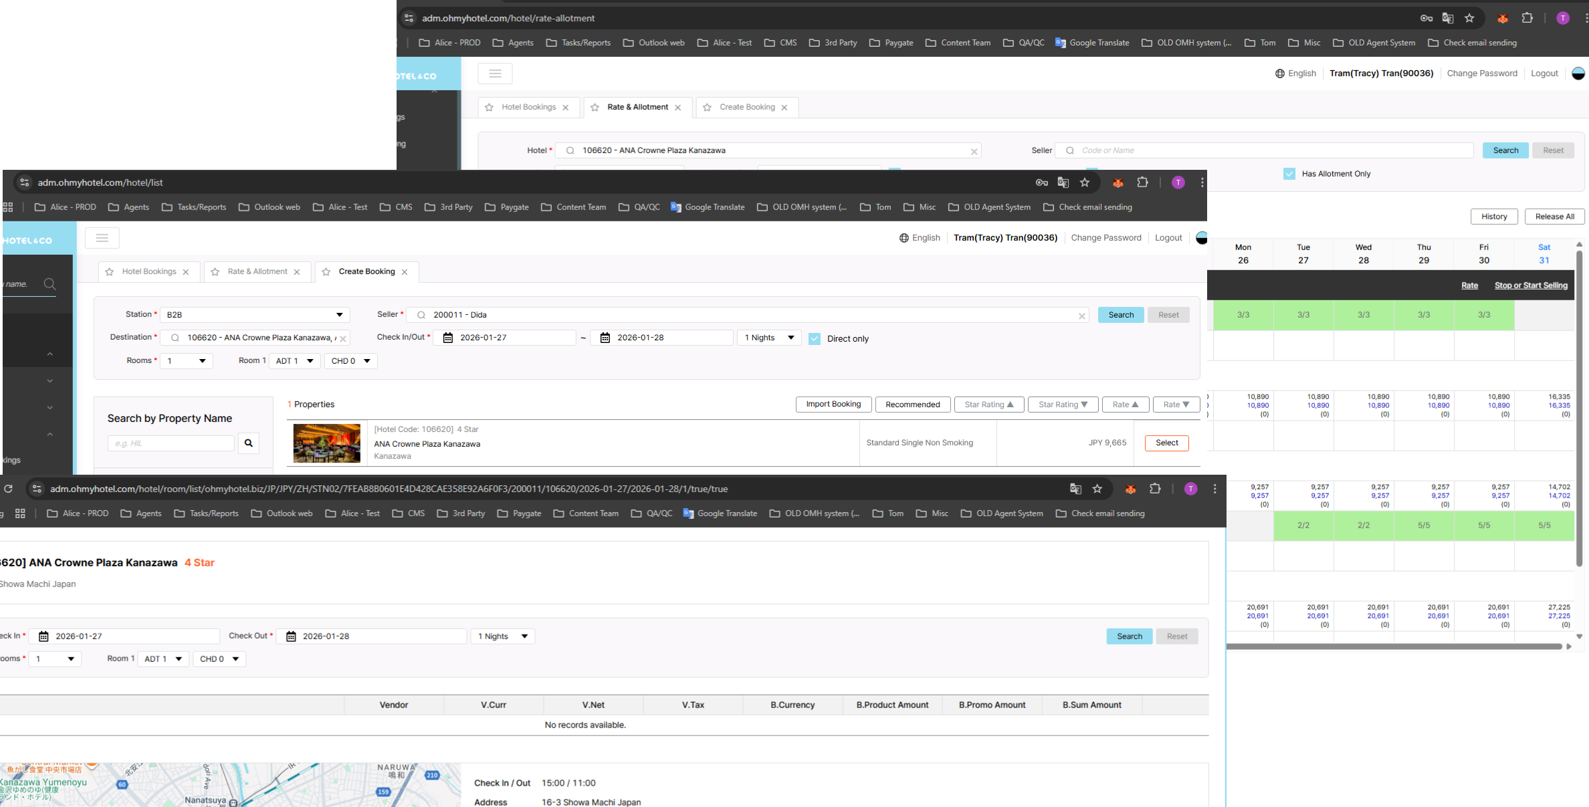
Task: Expand the 1 Nights dropdown in Create Booking
Action: click(769, 338)
